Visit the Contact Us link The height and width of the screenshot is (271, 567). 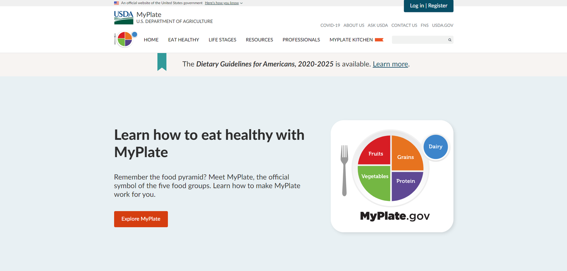(404, 25)
